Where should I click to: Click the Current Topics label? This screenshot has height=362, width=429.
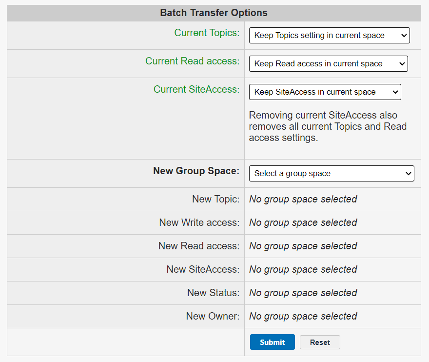(207, 33)
